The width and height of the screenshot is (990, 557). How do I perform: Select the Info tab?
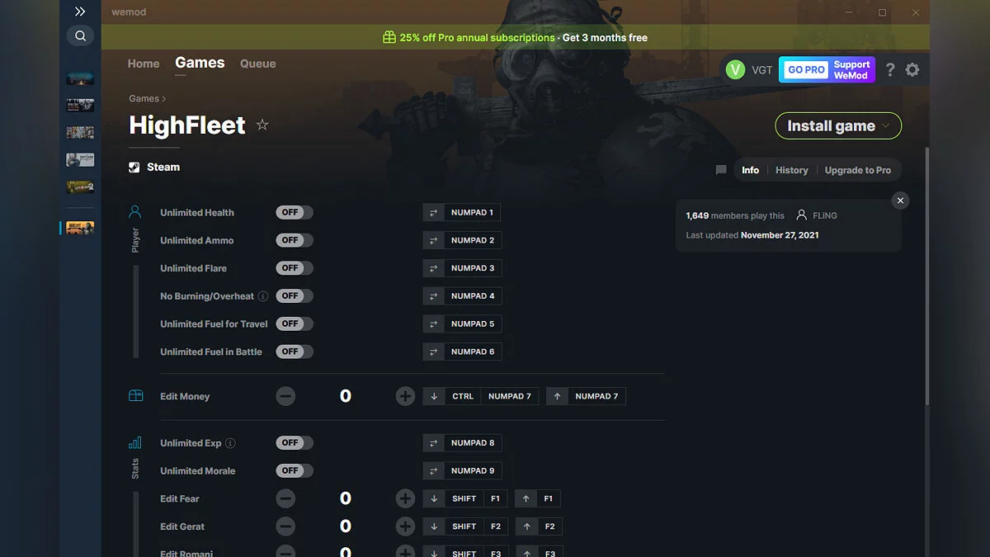[750, 170]
